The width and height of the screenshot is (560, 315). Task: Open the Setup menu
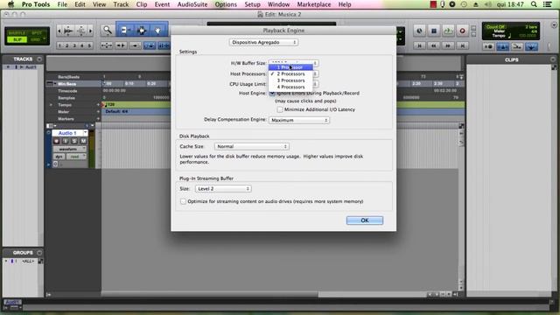[252, 4]
